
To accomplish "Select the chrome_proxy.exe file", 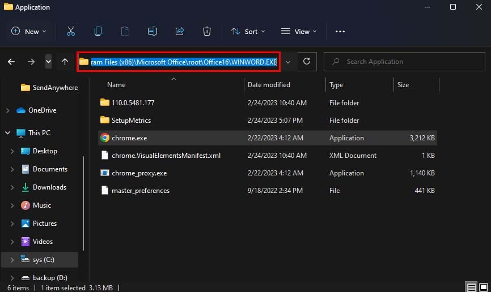I will 139,173.
